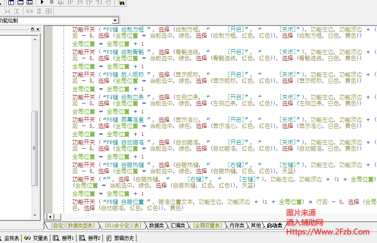This screenshot has width=377, height=243.
Task: Float the left panel with restore button
Action: point(33,30)
